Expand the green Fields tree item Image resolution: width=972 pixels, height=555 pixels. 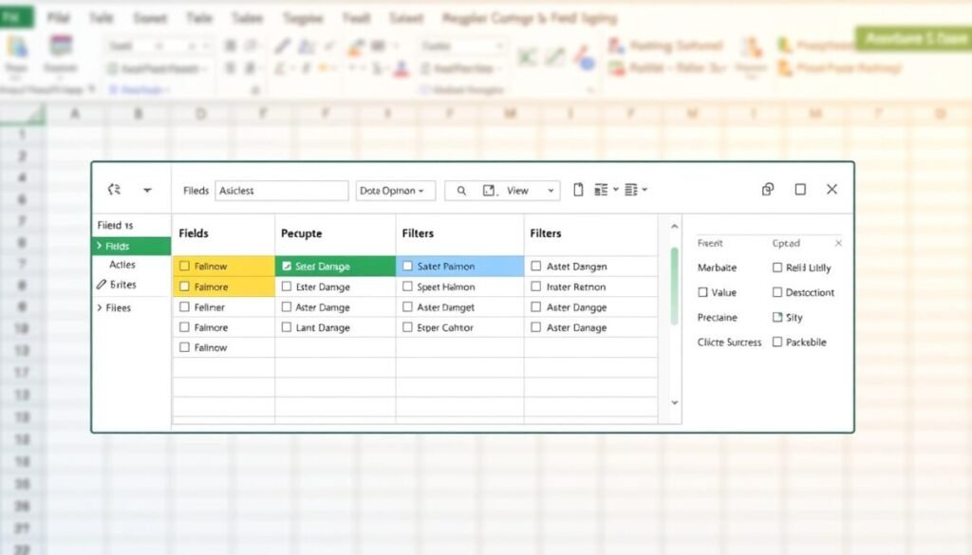[99, 246]
